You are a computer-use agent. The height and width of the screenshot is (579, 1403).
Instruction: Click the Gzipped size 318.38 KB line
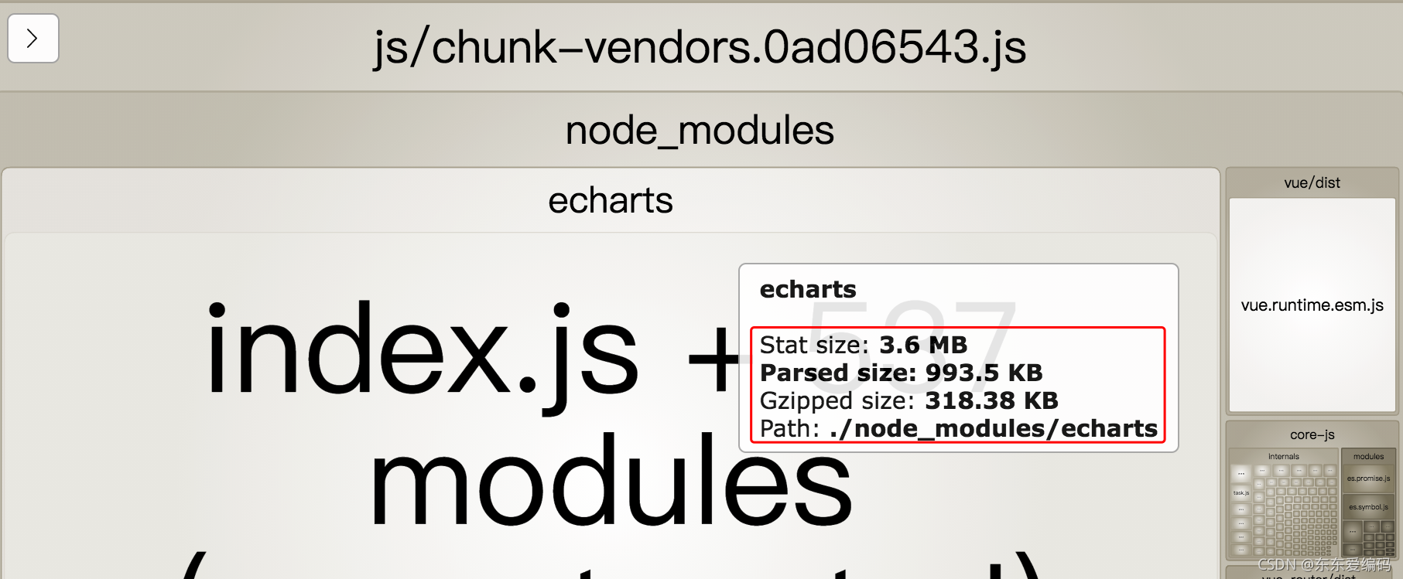click(x=909, y=400)
